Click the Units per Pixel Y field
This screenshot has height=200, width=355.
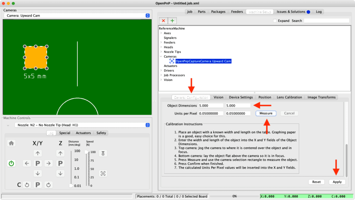click(238, 114)
